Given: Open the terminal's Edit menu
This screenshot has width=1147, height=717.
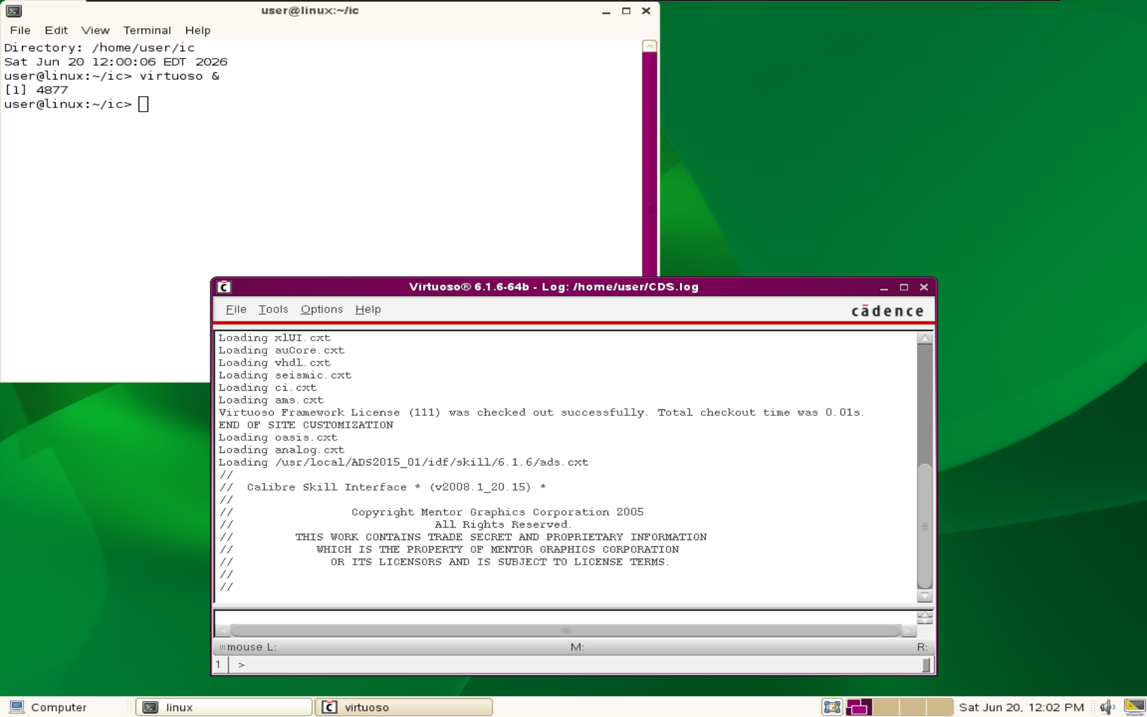Looking at the screenshot, I should coord(56,30).
